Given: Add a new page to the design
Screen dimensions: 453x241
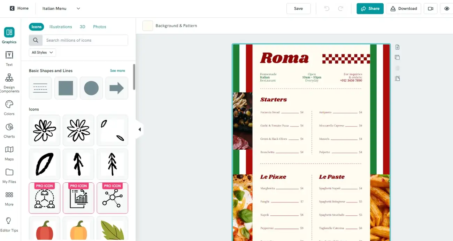Looking at the screenshot, I should [x=397, y=47].
